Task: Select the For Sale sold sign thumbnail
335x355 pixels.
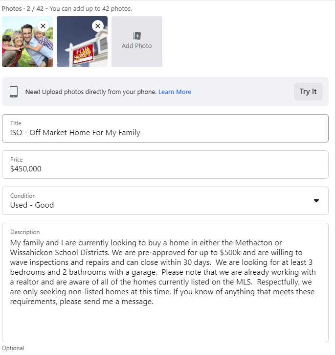Action: (82, 42)
